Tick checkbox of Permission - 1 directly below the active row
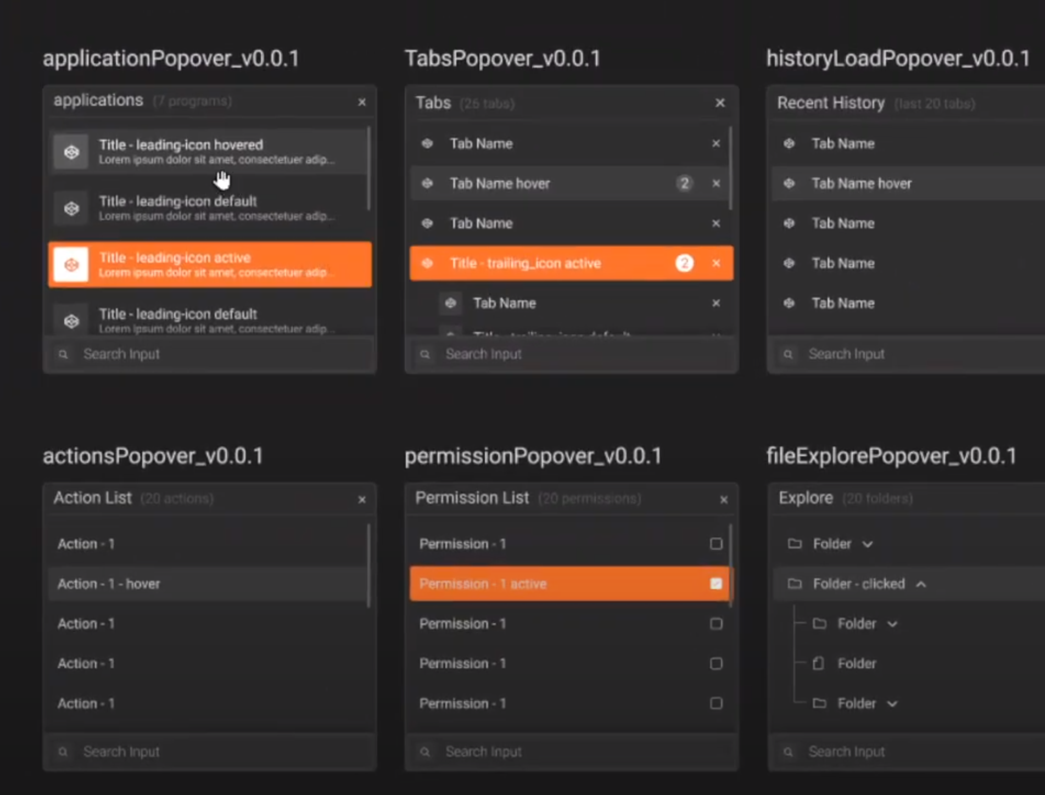 point(716,624)
